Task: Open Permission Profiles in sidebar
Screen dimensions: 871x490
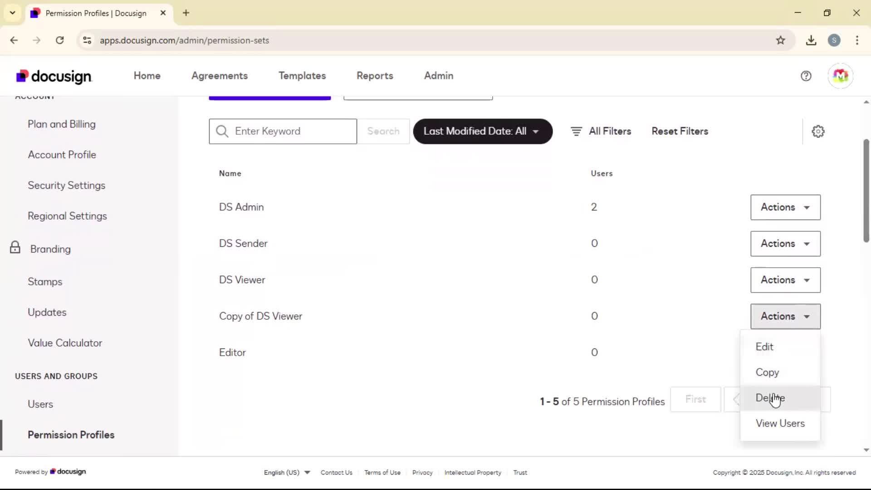Action: (x=71, y=435)
